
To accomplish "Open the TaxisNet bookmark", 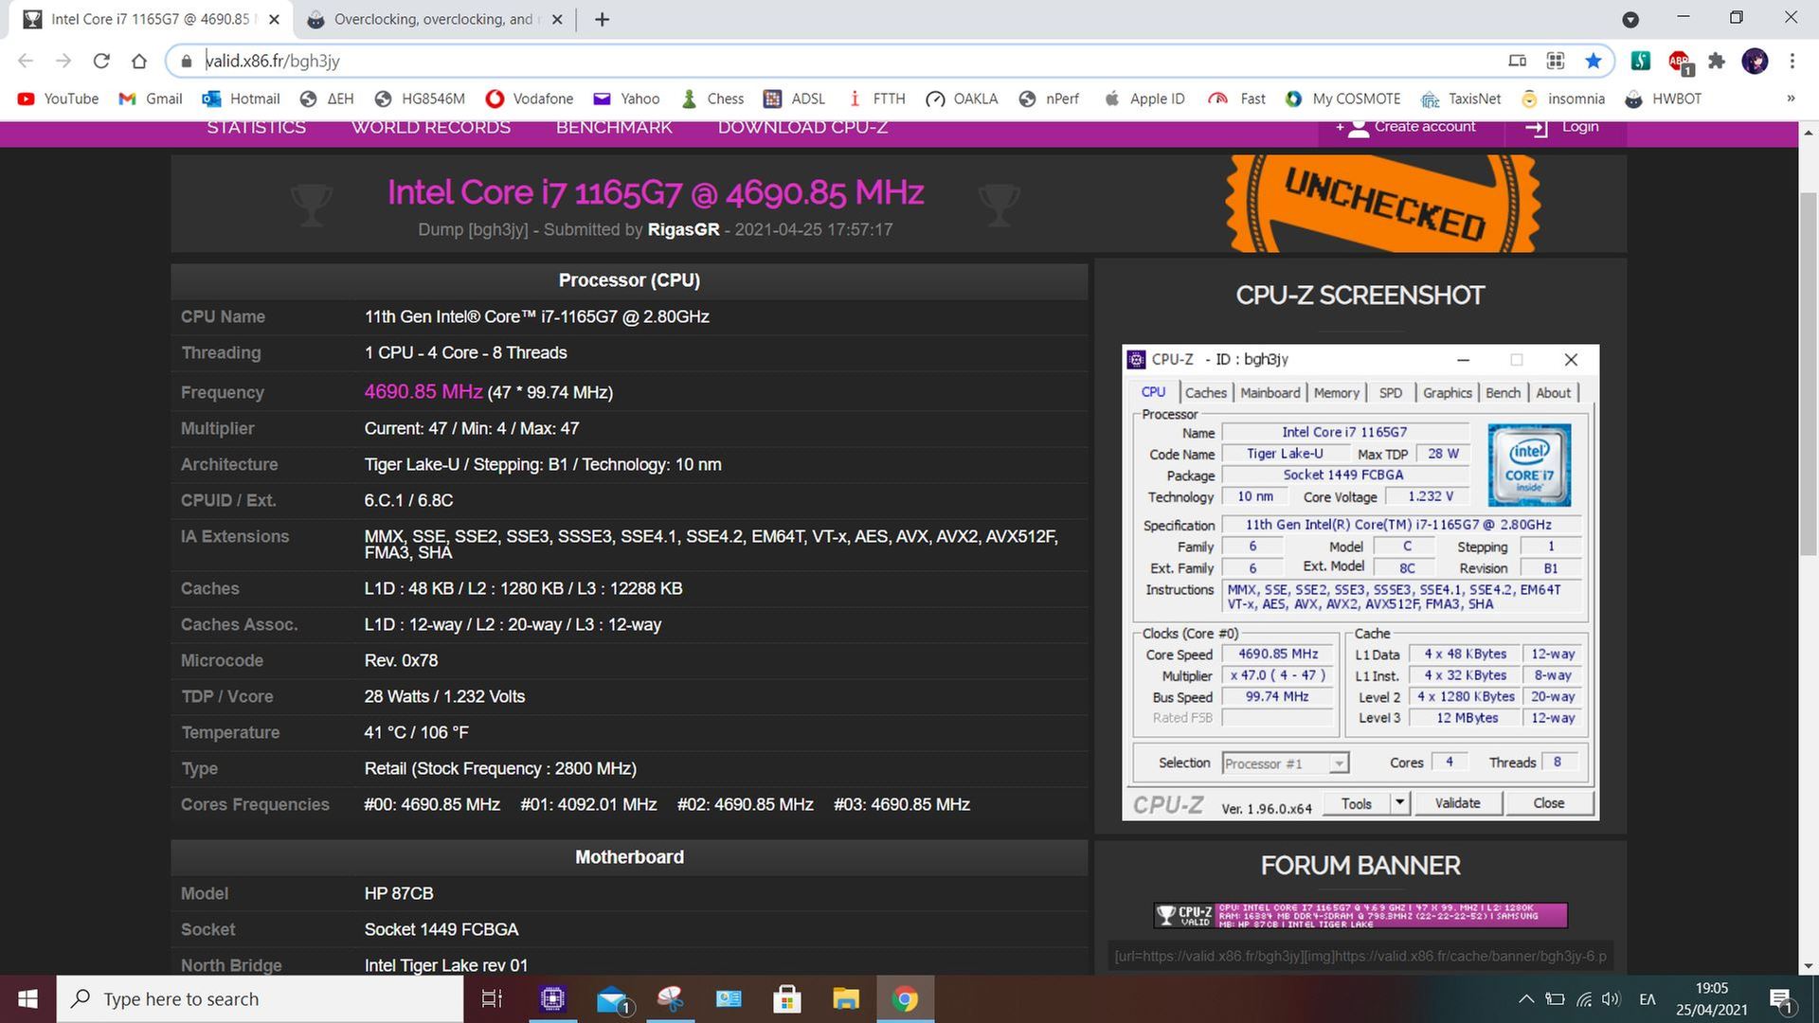I will [x=1461, y=99].
